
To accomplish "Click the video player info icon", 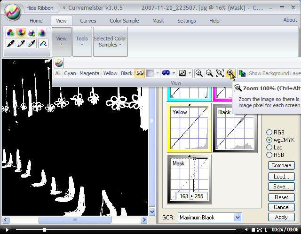I will 266,230.
